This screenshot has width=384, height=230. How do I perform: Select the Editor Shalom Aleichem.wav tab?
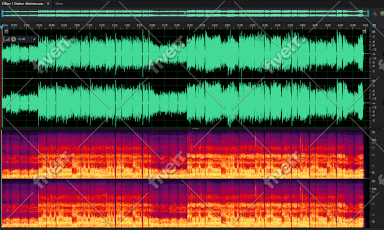(x=23, y=4)
